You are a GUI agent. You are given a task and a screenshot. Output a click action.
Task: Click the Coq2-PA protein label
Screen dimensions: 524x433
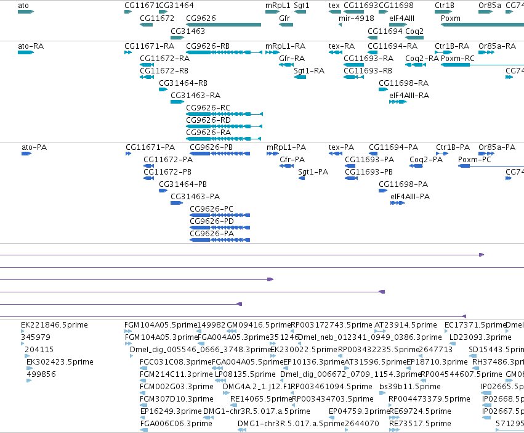point(426,159)
